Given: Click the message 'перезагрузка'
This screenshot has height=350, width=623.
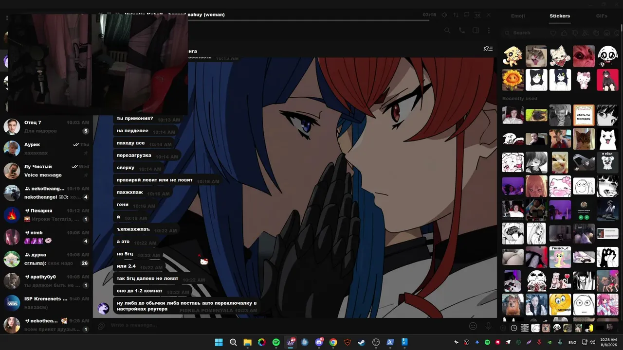Looking at the screenshot, I should (147, 156).
